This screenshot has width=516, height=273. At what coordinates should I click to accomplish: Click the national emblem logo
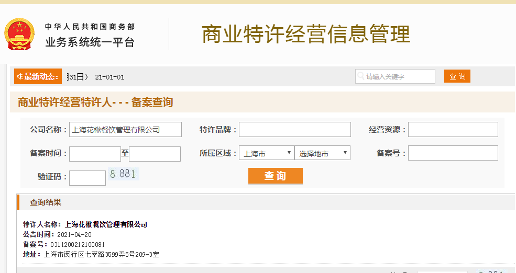pos(19,34)
